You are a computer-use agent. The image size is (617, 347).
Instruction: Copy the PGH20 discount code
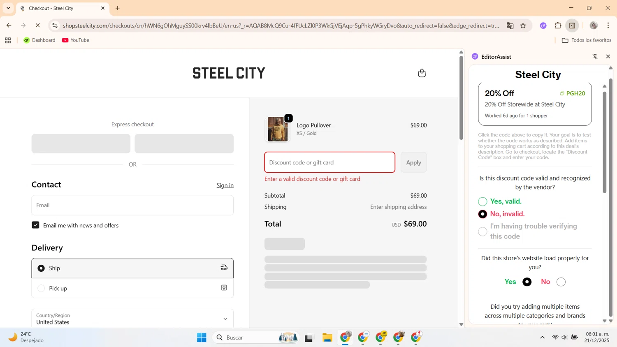click(x=573, y=93)
